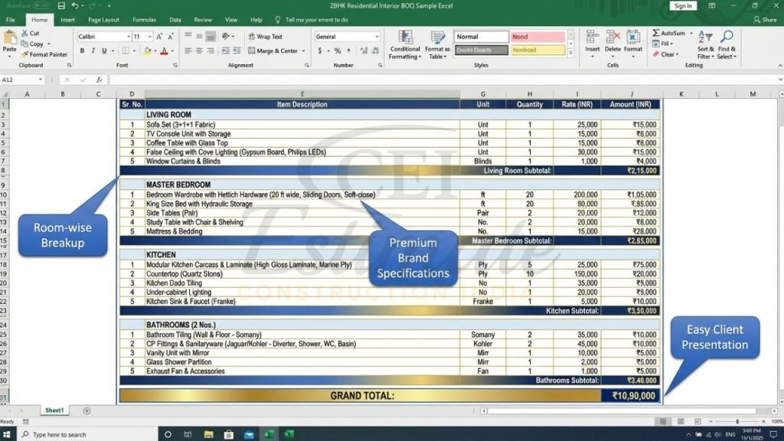784x441 pixels.
Task: Align text to the top
Action: [188, 36]
